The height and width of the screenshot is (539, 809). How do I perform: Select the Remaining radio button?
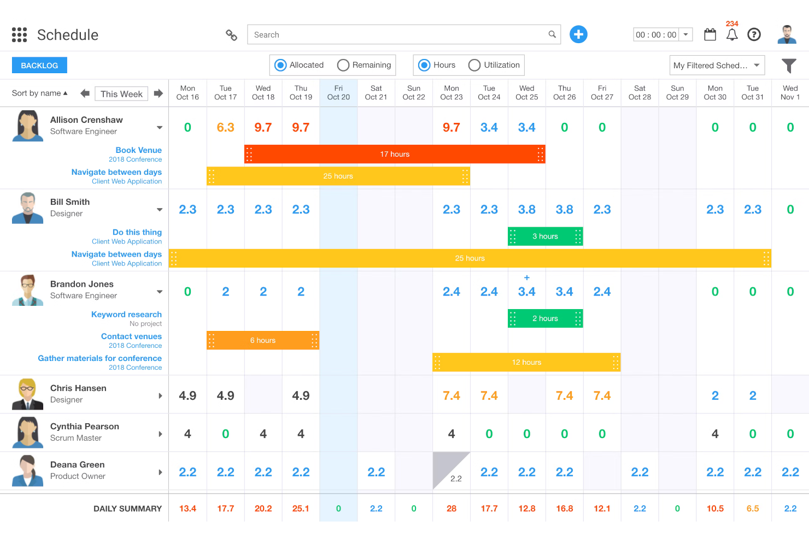click(343, 65)
